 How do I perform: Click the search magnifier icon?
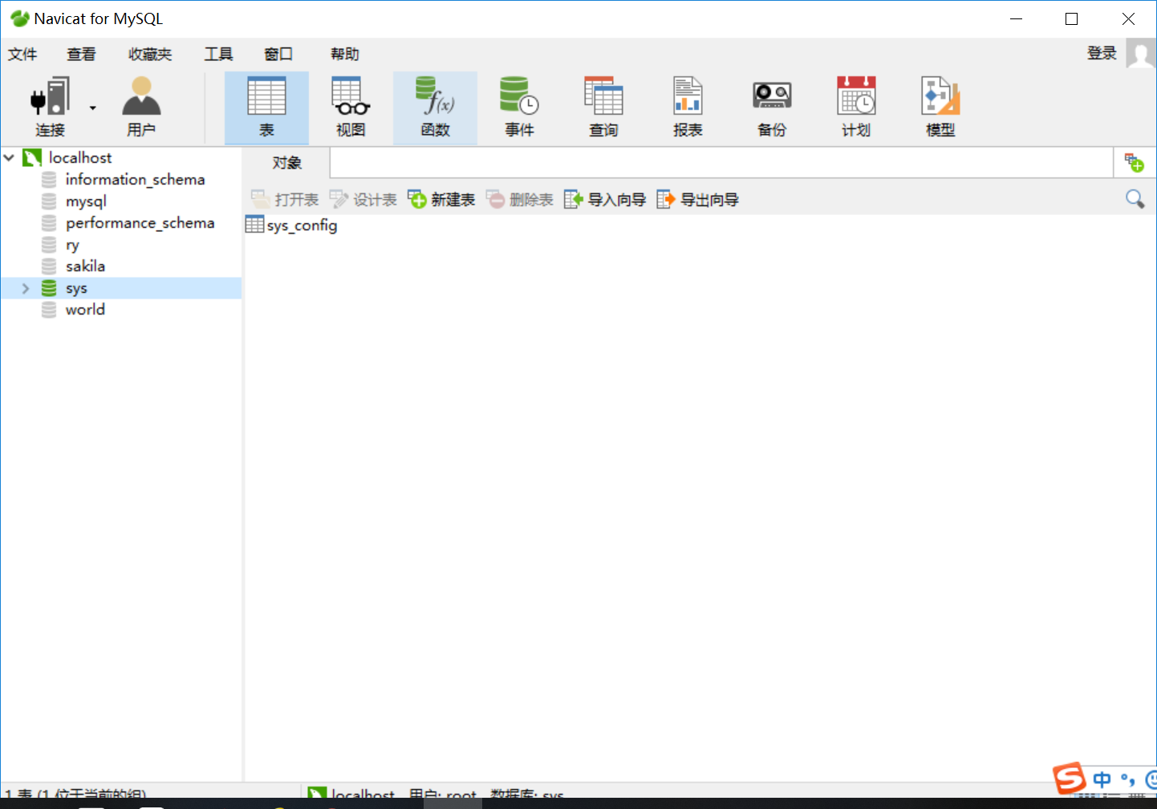click(x=1135, y=198)
